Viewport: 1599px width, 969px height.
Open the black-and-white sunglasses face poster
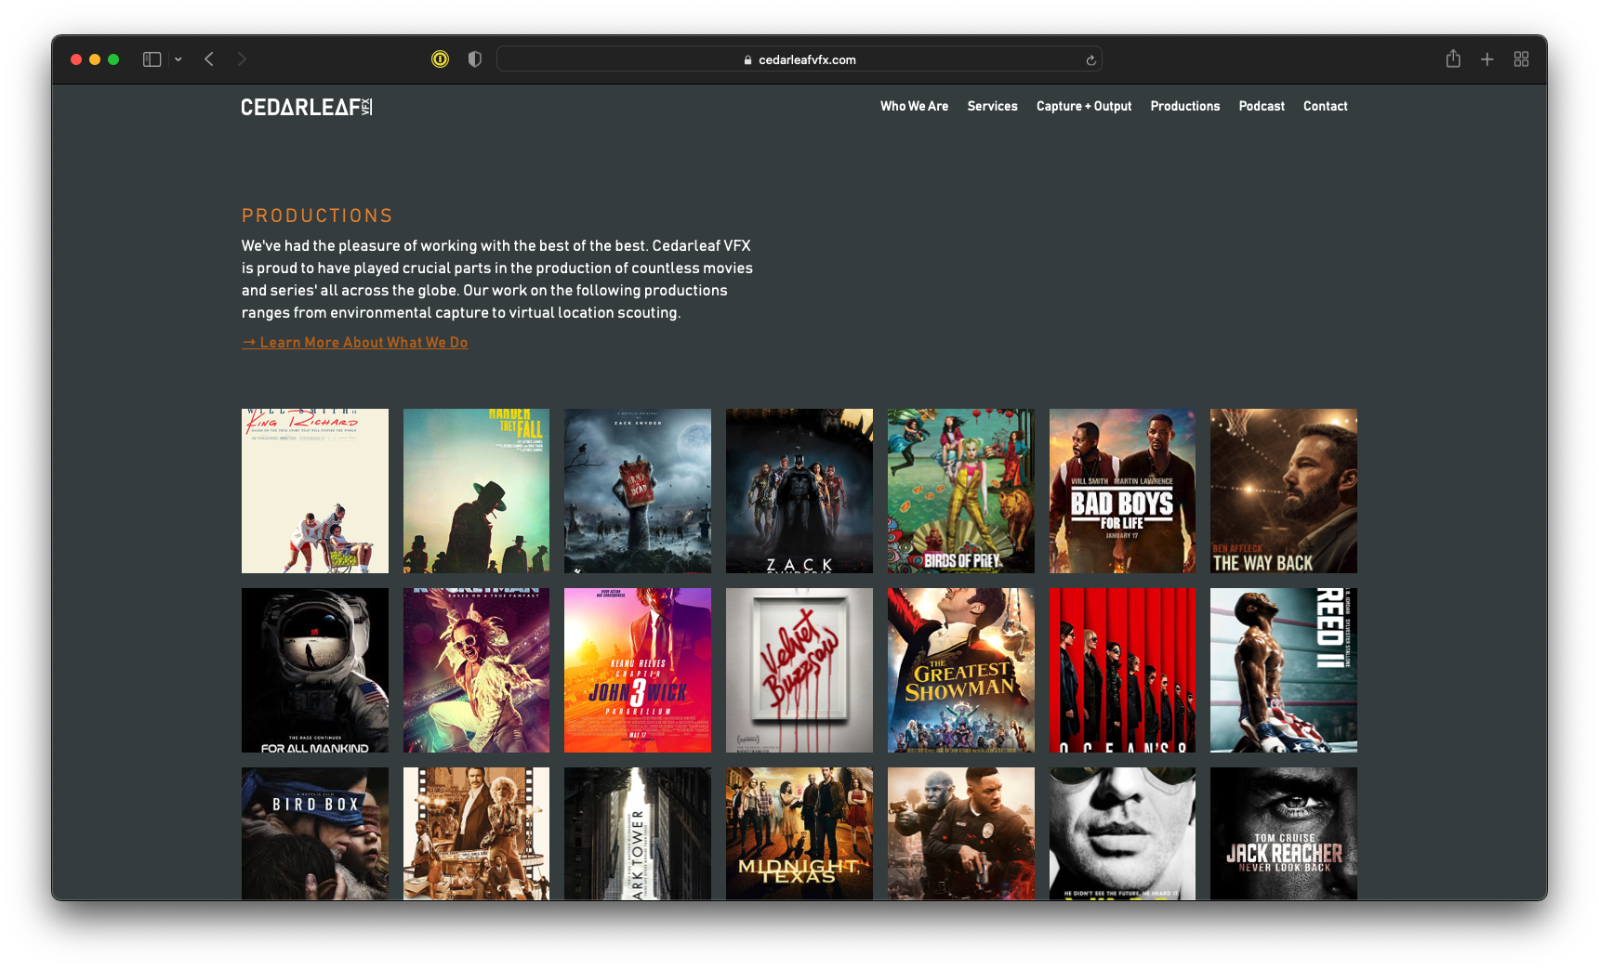point(1122,833)
